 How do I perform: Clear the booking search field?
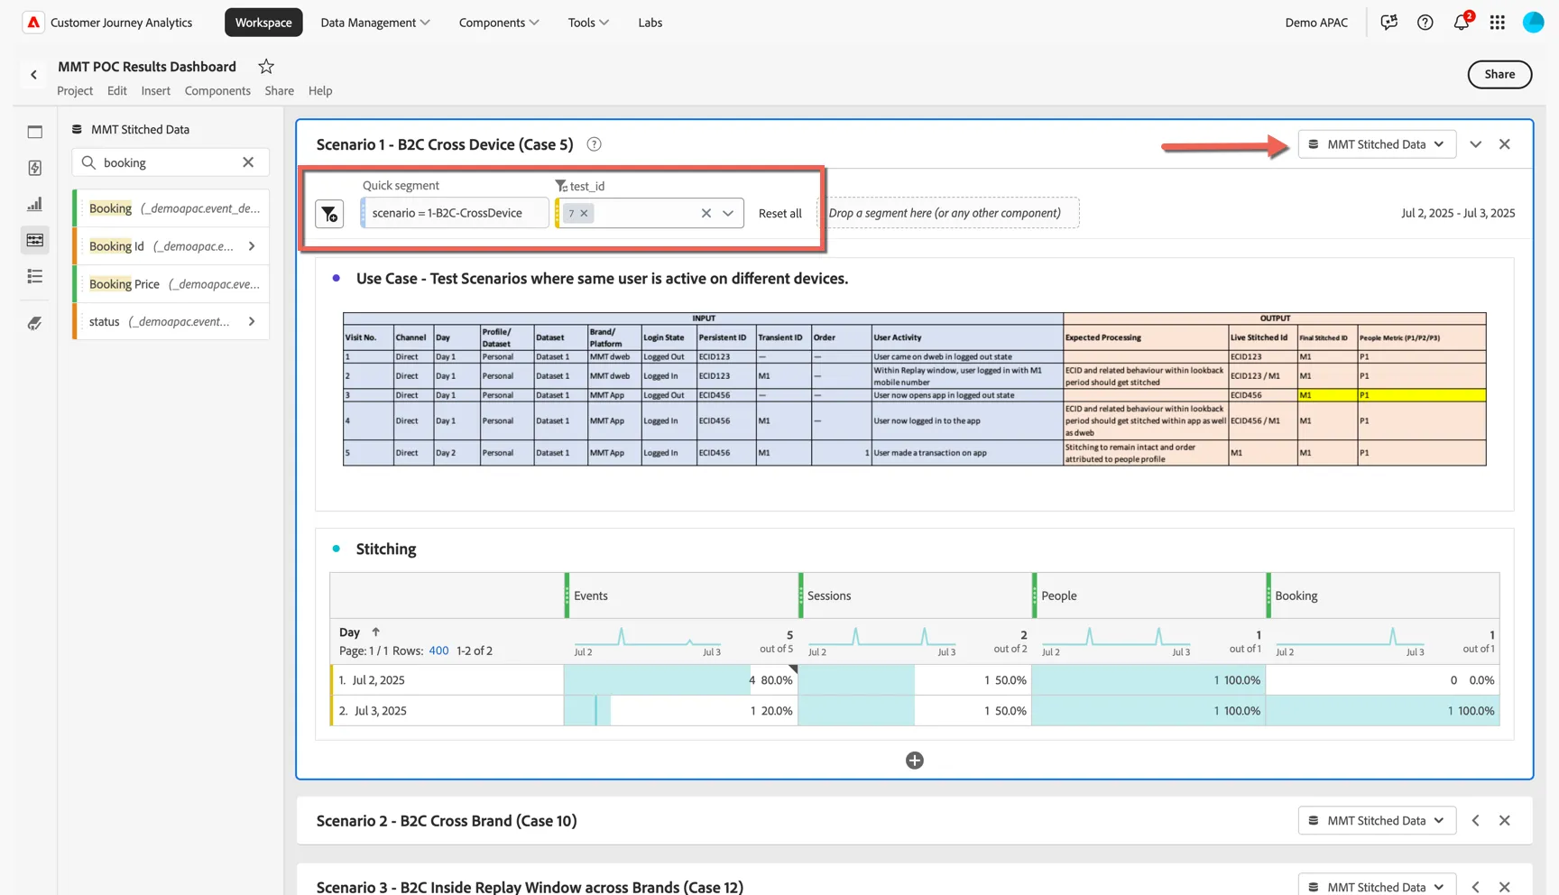(248, 162)
